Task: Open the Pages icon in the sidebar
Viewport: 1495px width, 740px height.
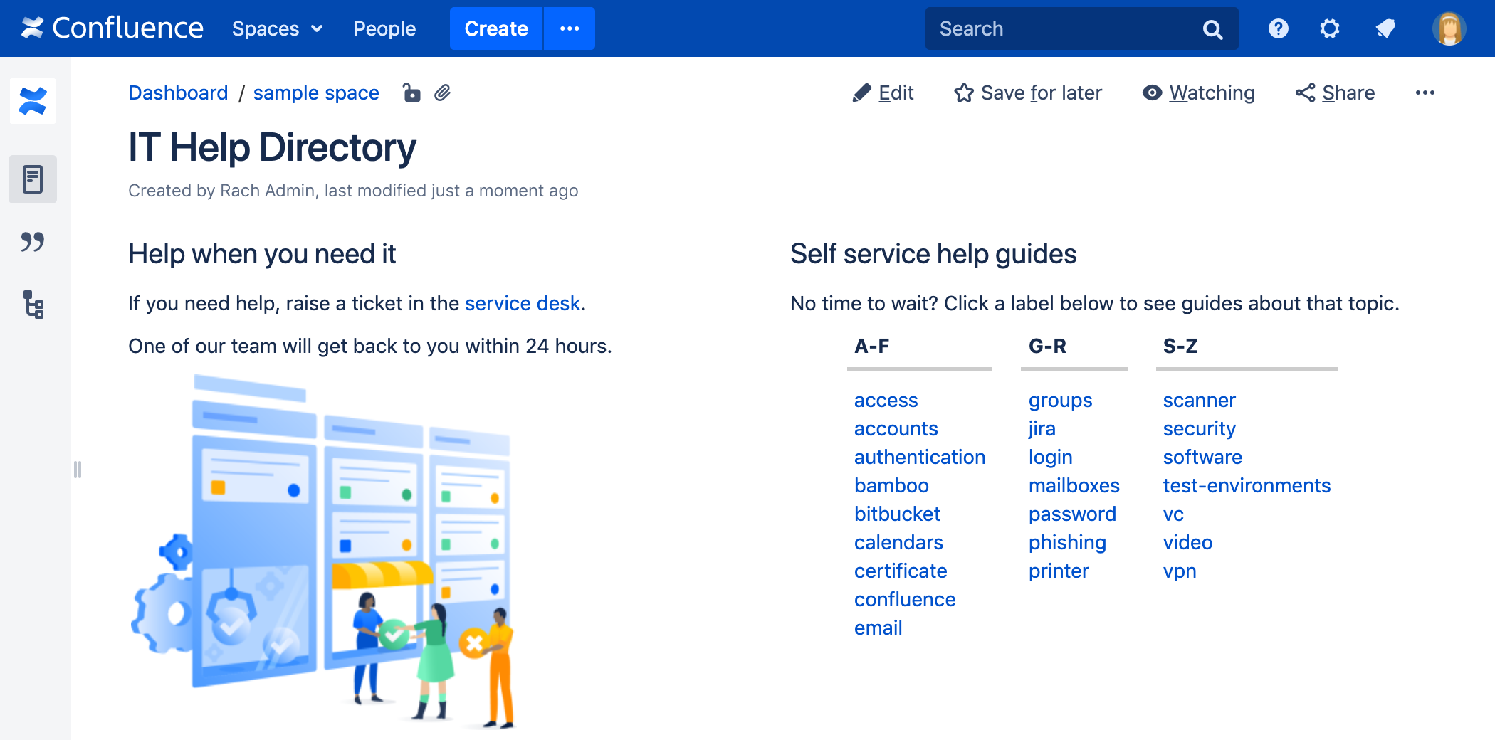Action: pyautogui.click(x=33, y=179)
